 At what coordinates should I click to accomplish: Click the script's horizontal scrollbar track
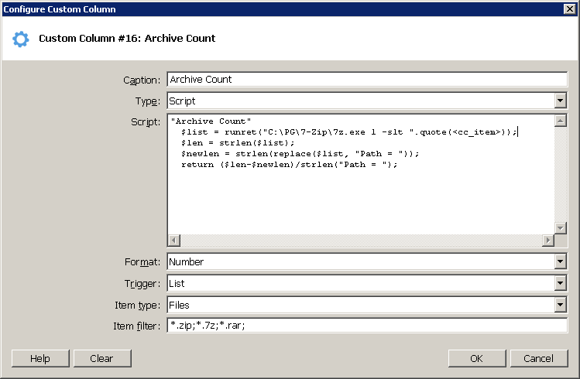click(361, 241)
